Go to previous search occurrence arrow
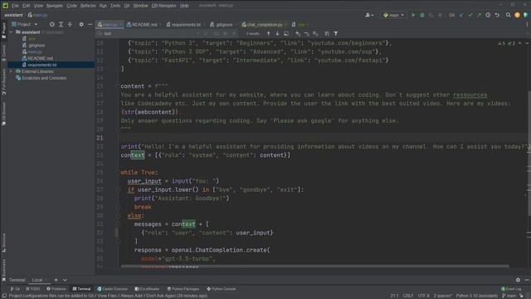The height and width of the screenshot is (299, 531). tap(268, 33)
